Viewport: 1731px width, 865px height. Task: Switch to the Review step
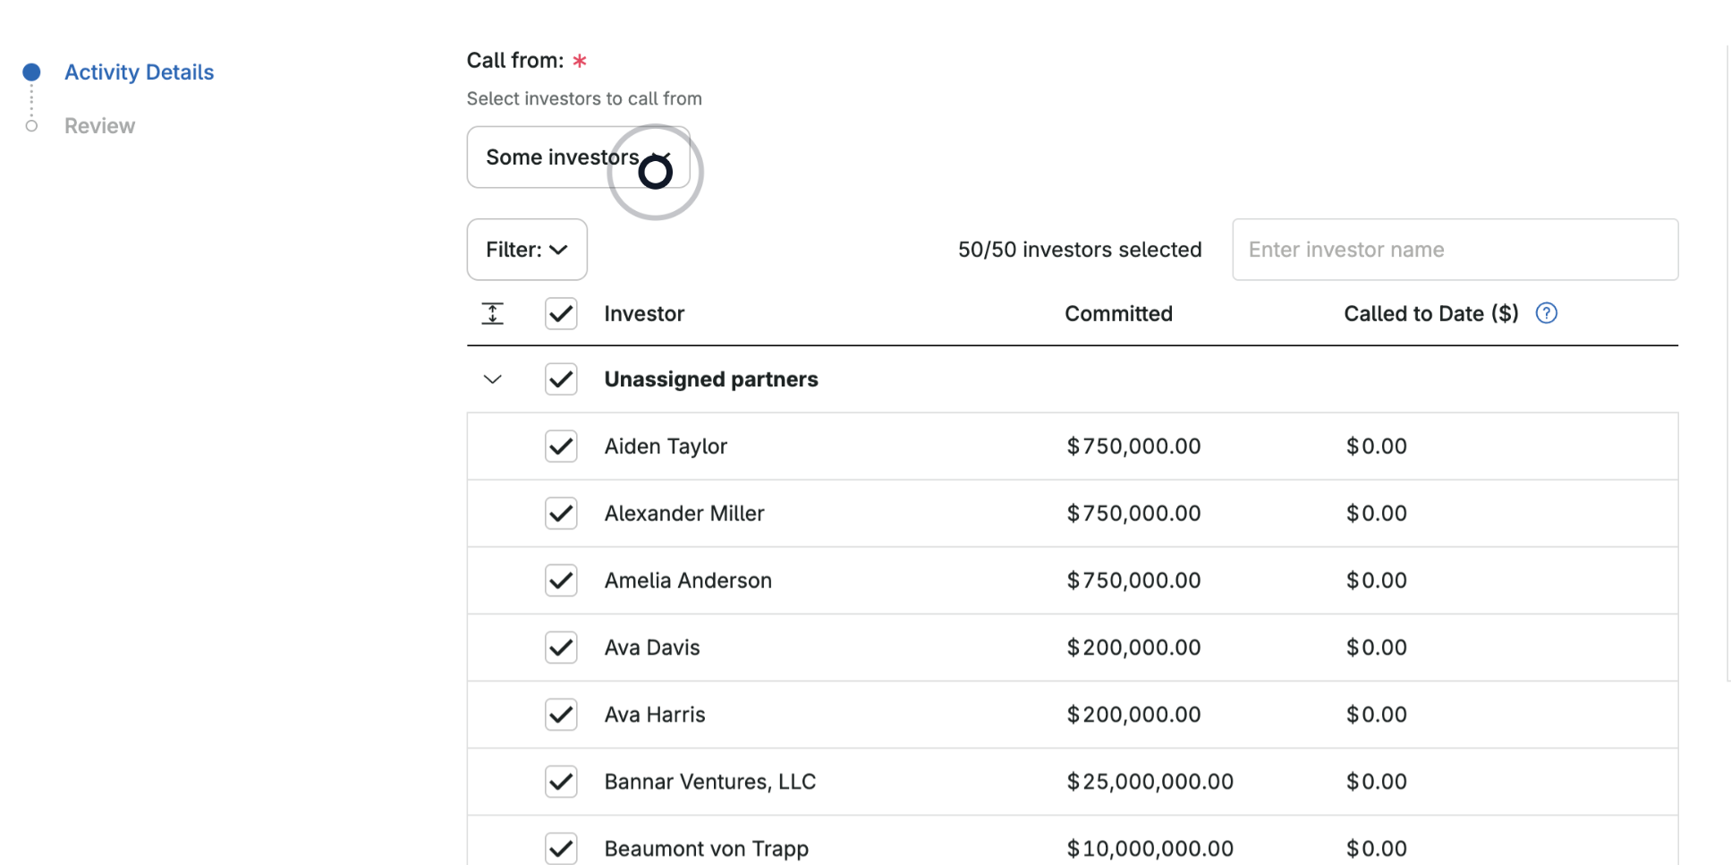(99, 125)
